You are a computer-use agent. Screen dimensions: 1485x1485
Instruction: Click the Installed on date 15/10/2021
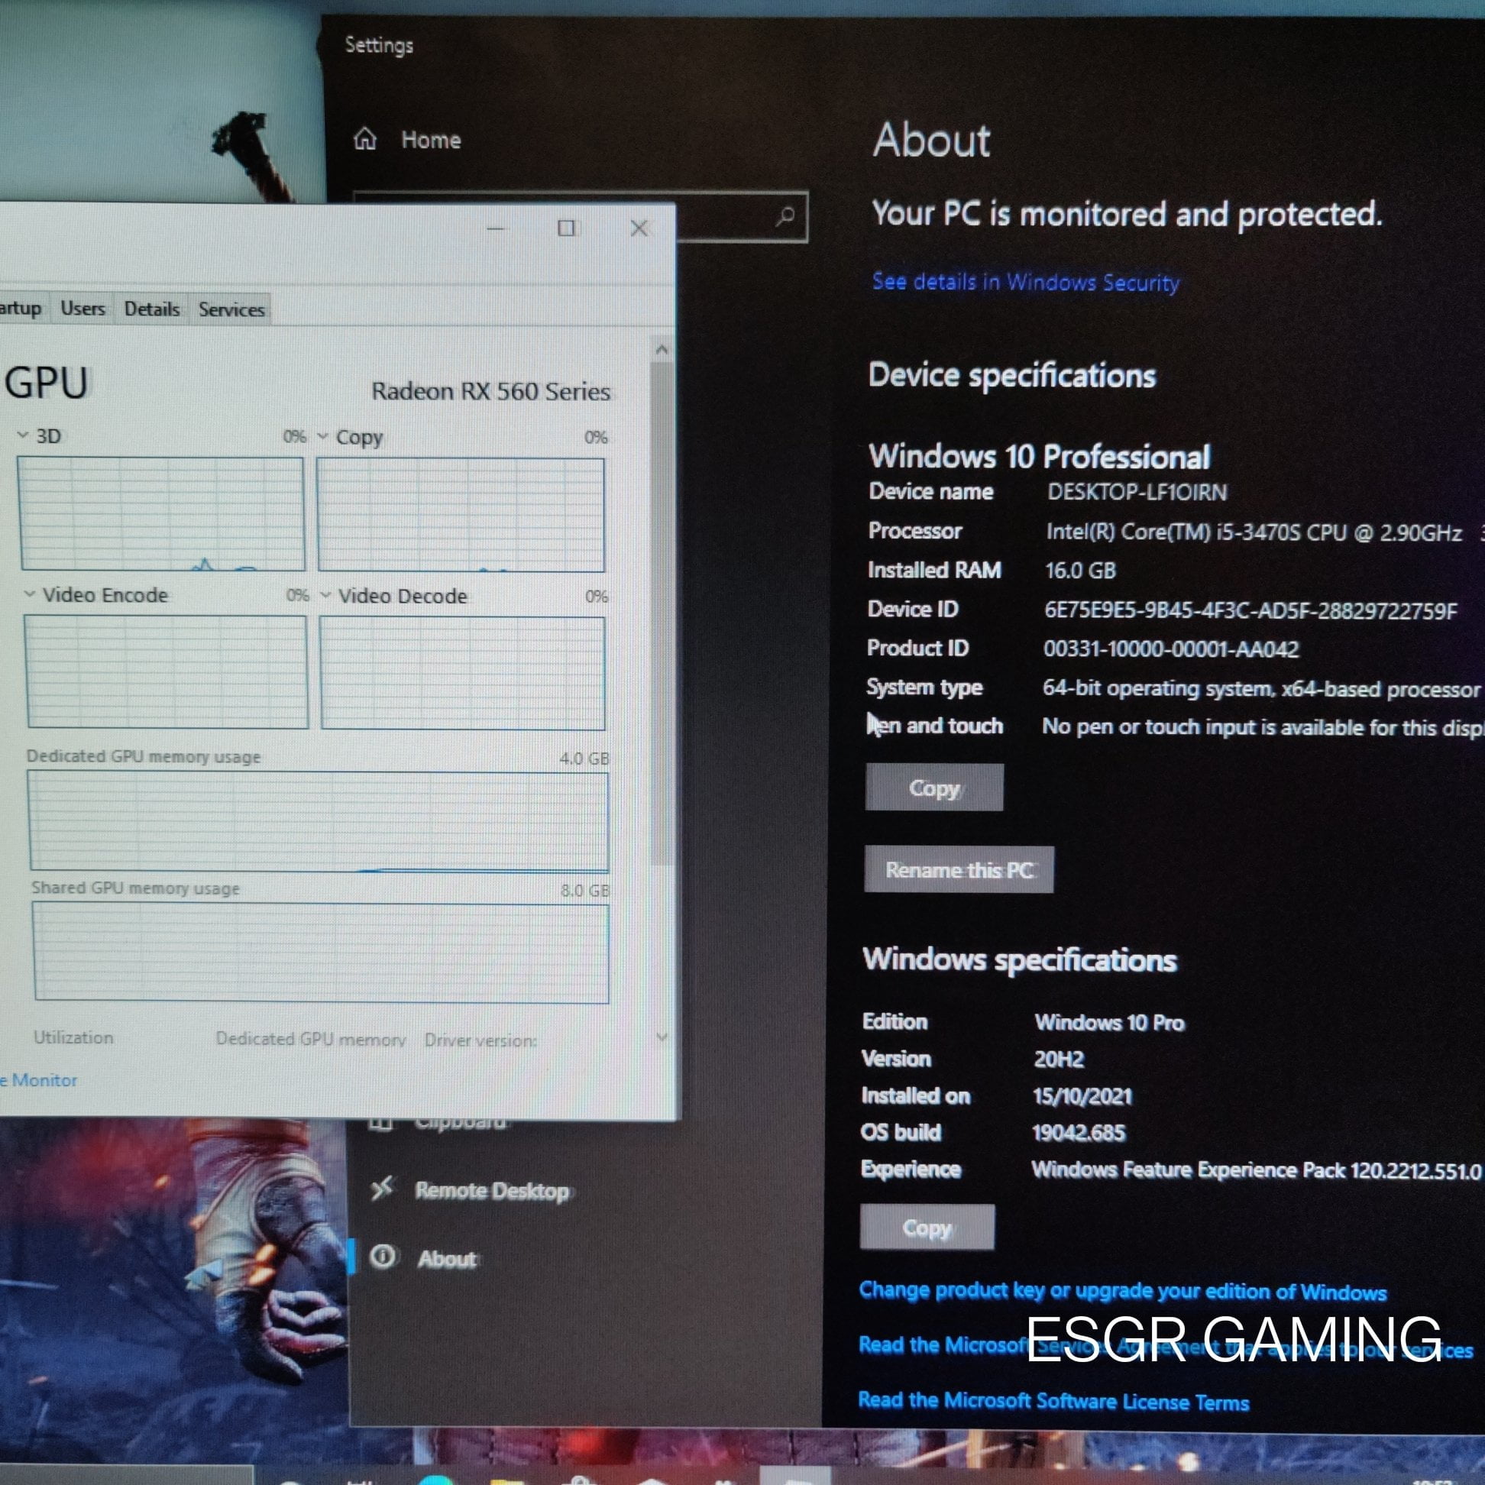(1082, 1096)
